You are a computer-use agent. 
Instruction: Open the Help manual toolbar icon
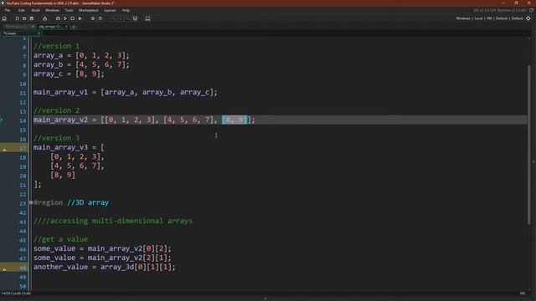(x=100, y=18)
